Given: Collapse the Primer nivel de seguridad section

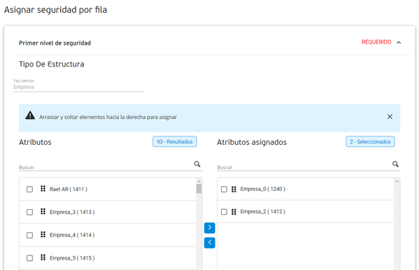Looking at the screenshot, I should click(399, 43).
